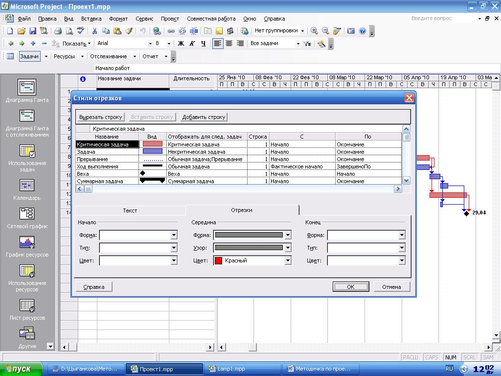Screen dimensions: 501x376
Task: Expand Середина Форма dropdown
Action: click(x=288, y=235)
